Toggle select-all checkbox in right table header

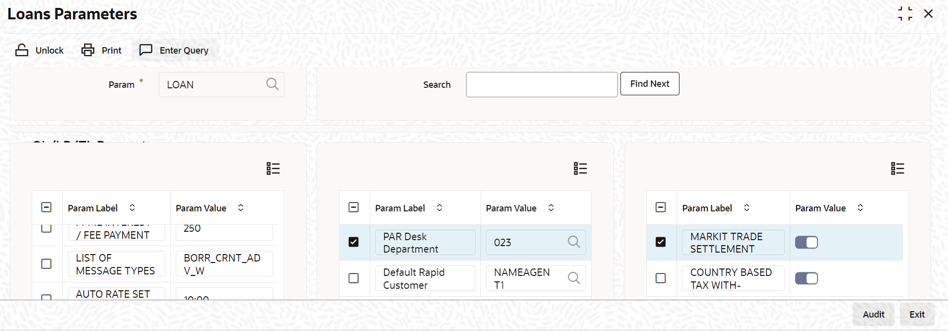(x=661, y=207)
